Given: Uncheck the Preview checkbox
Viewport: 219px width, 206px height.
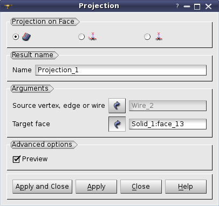Looking at the screenshot, I should pyautogui.click(x=16, y=159).
